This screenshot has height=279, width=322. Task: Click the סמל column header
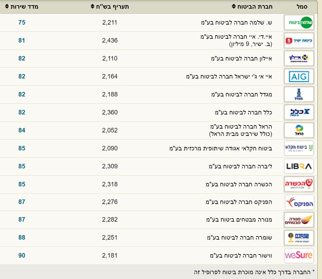302,7
